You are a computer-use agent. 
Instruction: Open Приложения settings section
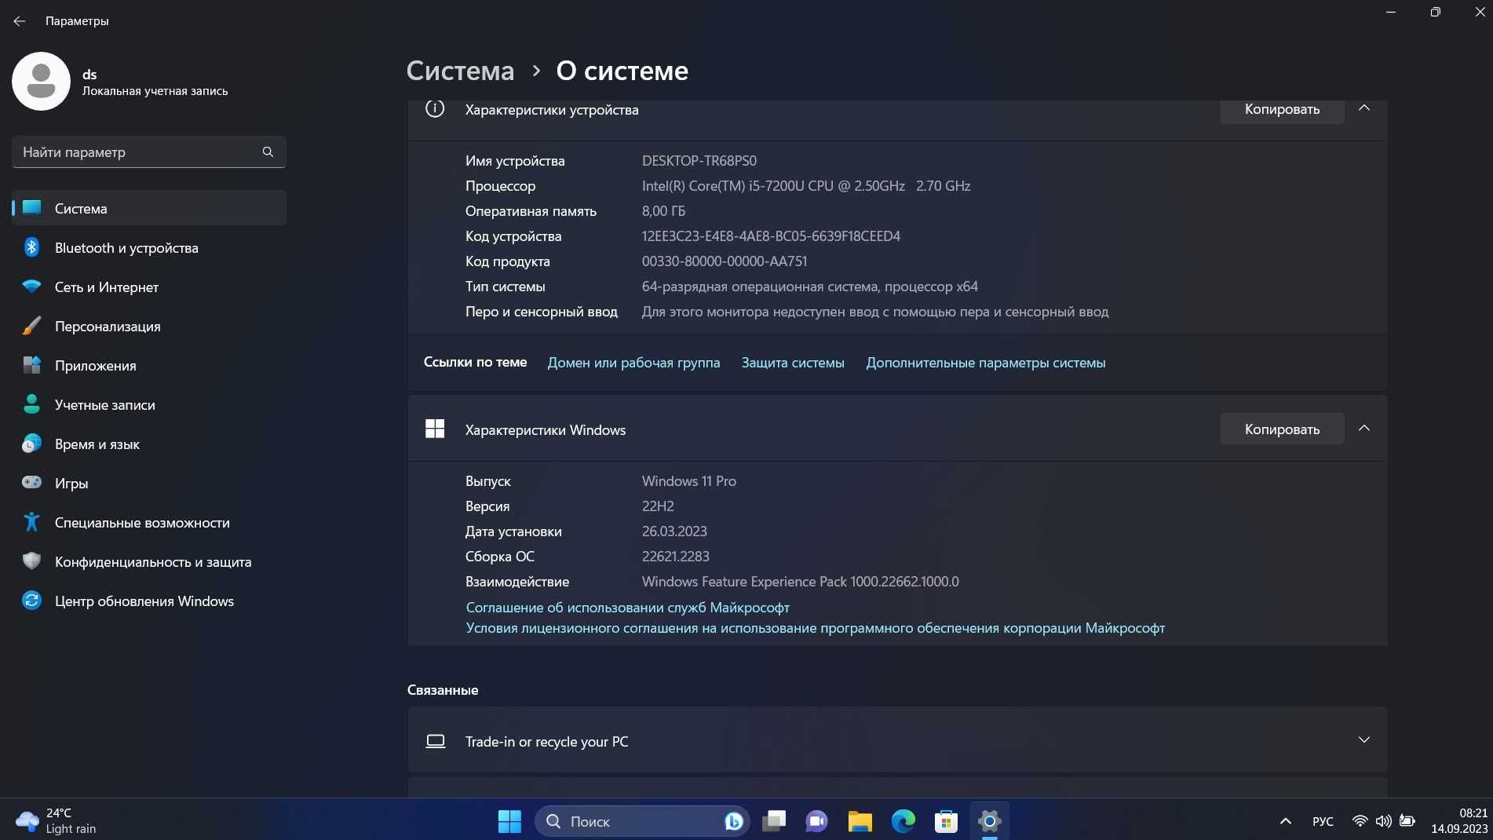click(x=149, y=365)
